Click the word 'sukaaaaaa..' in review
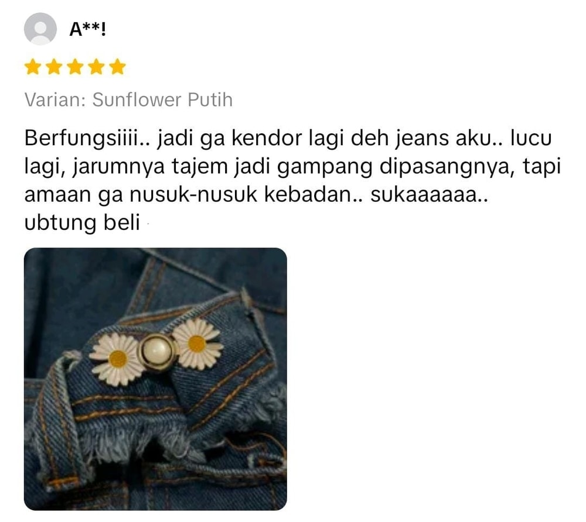Screen dimensions: 586x522 pos(429,194)
